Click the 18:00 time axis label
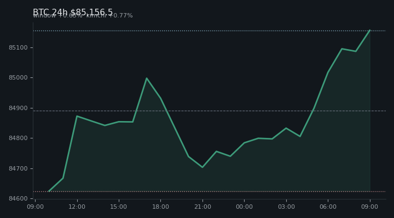Image resolution: width=394 pixels, height=218 pixels. pos(160,207)
